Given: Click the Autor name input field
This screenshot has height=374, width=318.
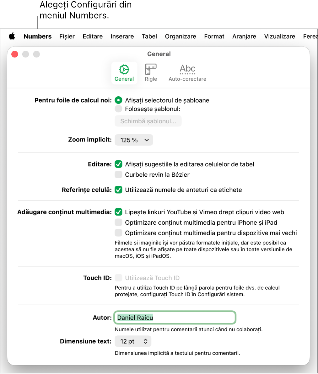Looking at the screenshot, I should 175,318.
